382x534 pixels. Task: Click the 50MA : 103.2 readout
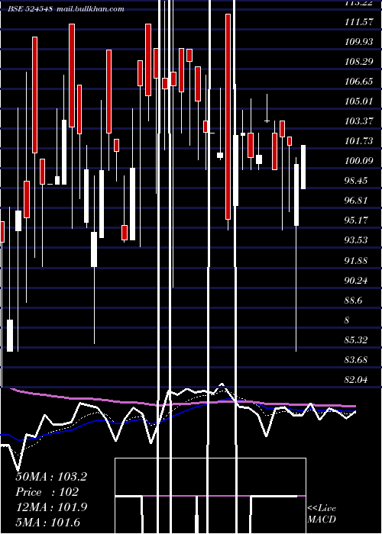tap(51, 477)
